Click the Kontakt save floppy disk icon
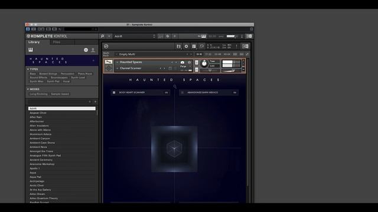Viewport: 378px width, 212px height. point(178,47)
